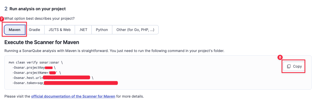
Task: Select the Maven project option
Action: tap(15, 30)
